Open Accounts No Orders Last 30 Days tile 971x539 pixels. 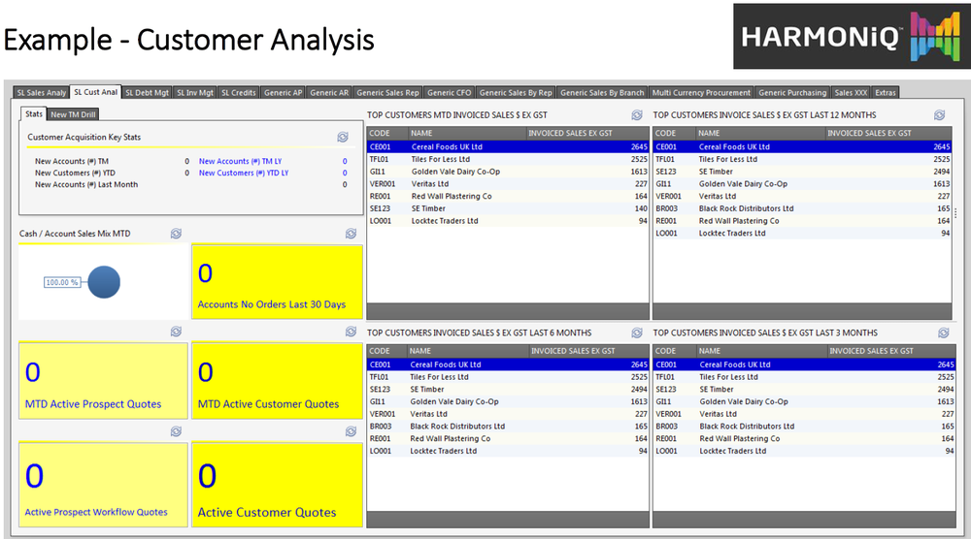tap(277, 282)
